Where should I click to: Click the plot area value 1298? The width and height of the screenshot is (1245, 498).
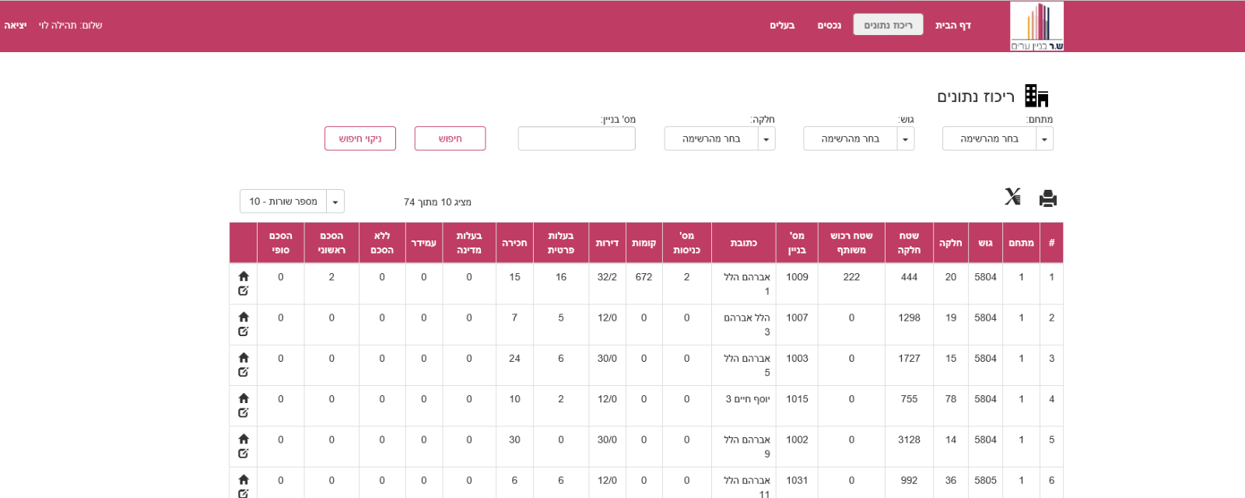[909, 317]
